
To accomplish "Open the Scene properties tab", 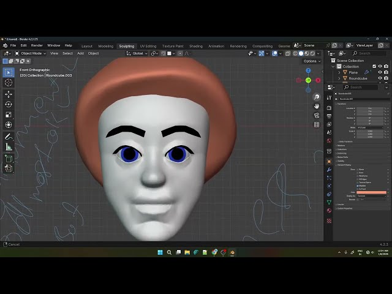I will [329, 132].
